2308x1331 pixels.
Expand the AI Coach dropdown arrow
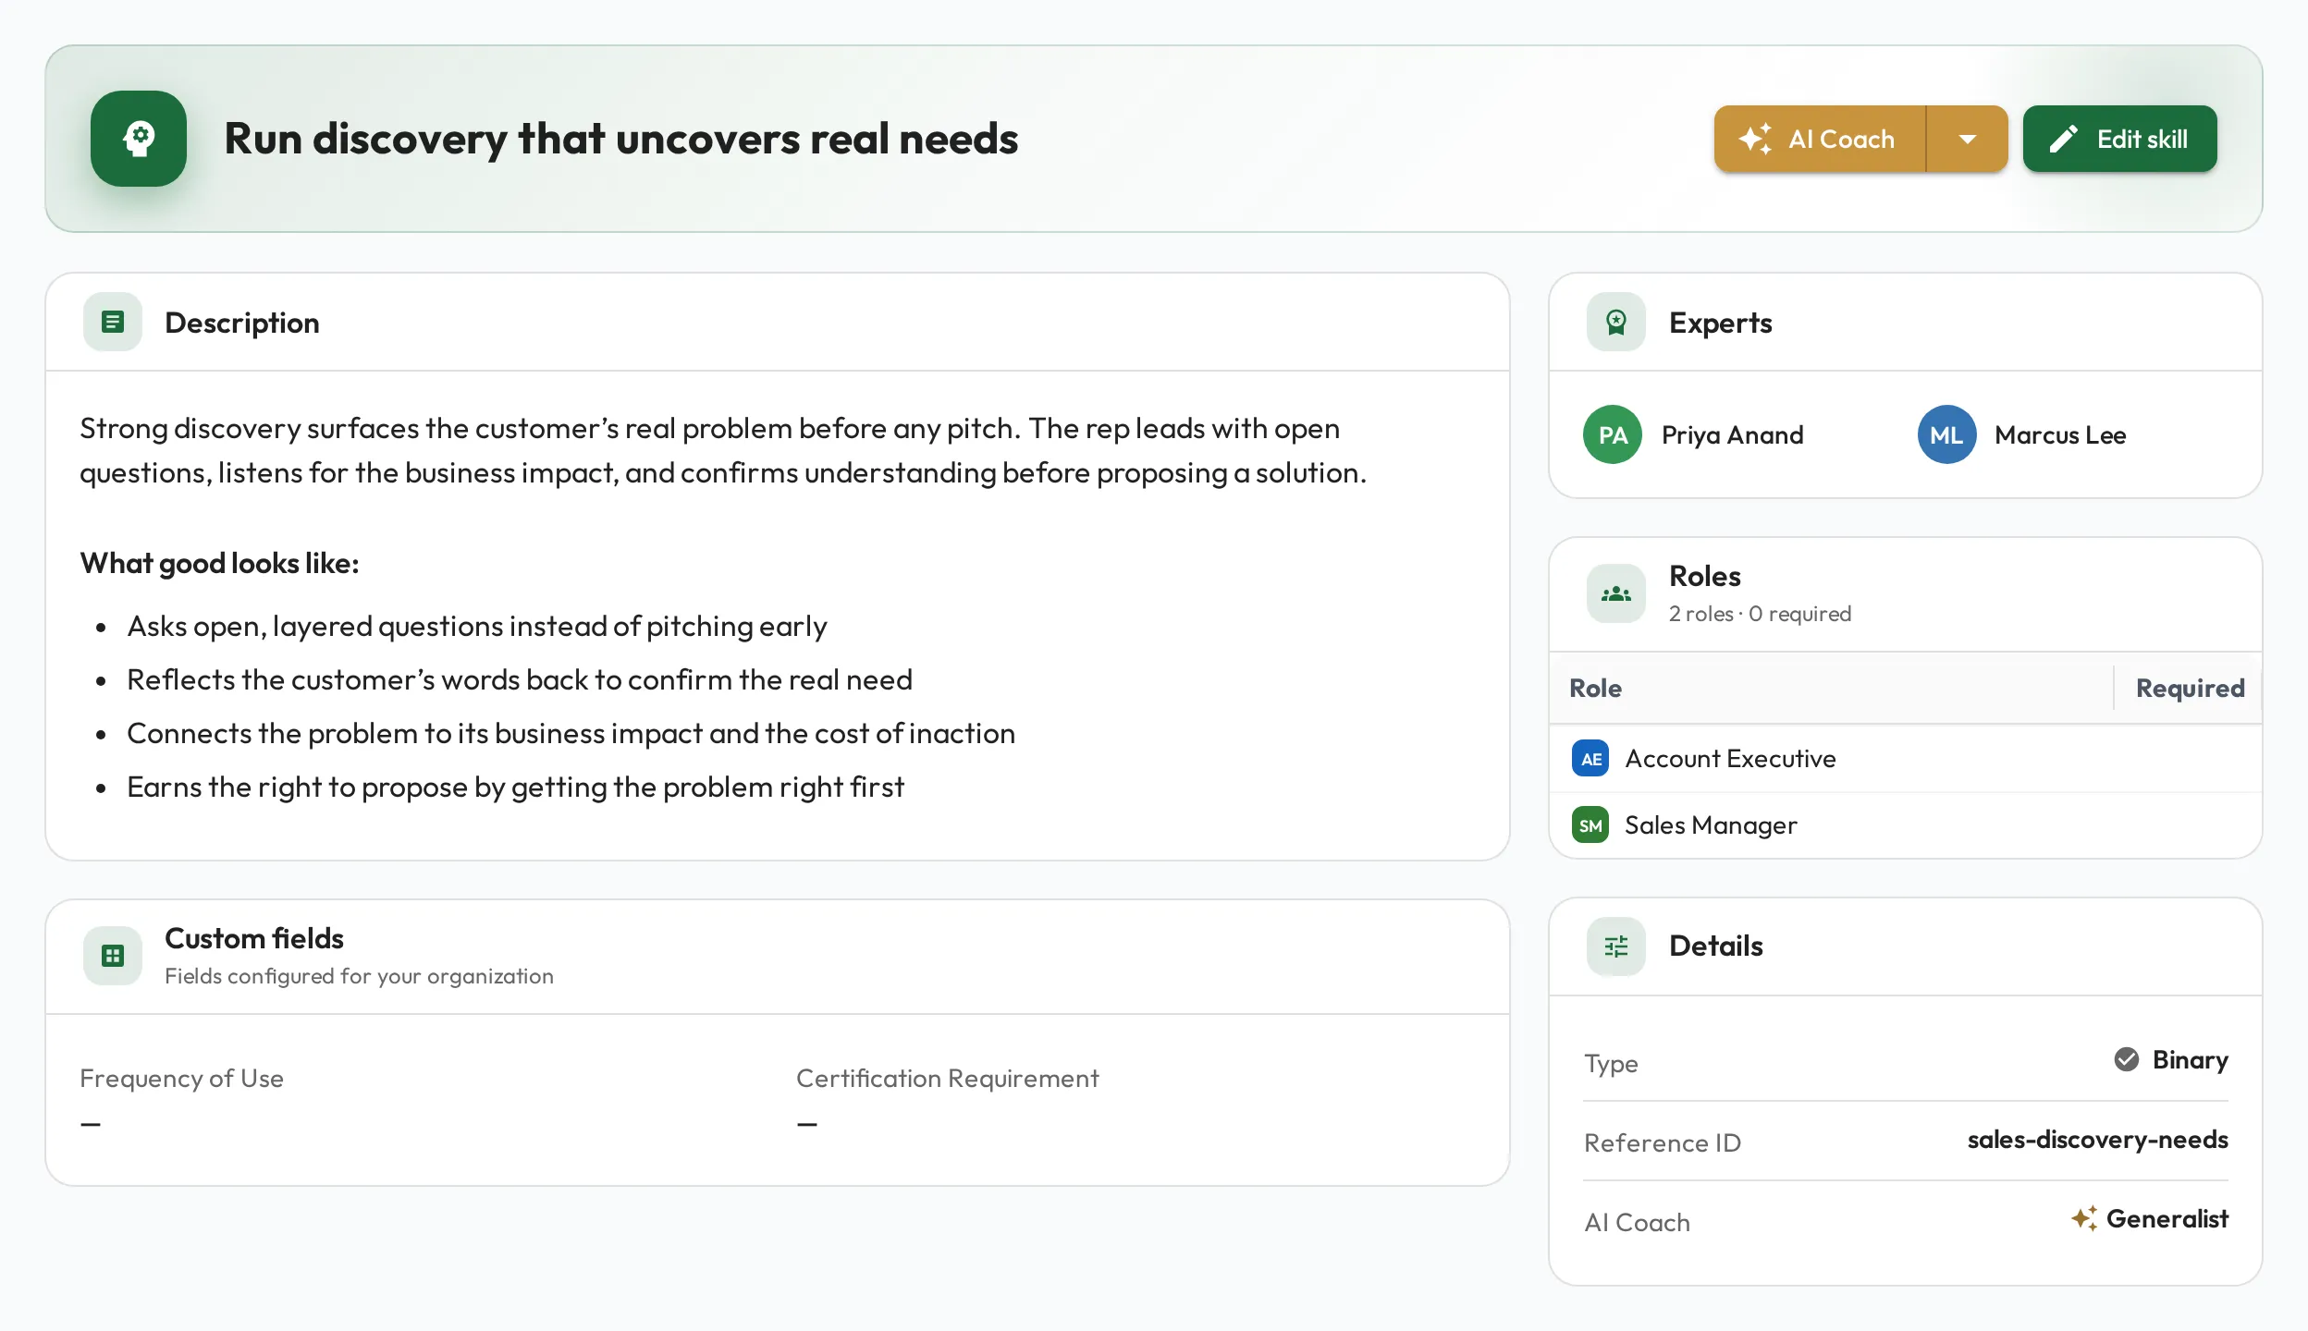pyautogui.click(x=1968, y=139)
